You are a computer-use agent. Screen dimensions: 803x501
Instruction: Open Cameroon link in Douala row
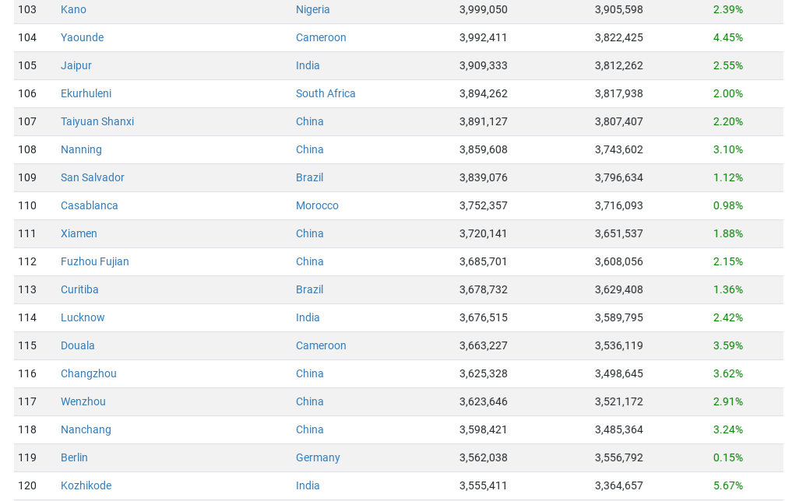(x=321, y=345)
